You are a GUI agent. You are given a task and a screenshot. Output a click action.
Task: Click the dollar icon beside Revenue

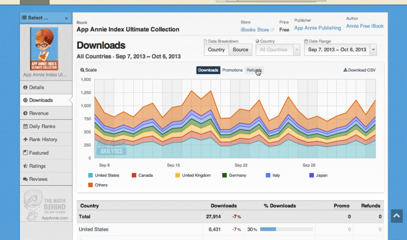(x=25, y=113)
